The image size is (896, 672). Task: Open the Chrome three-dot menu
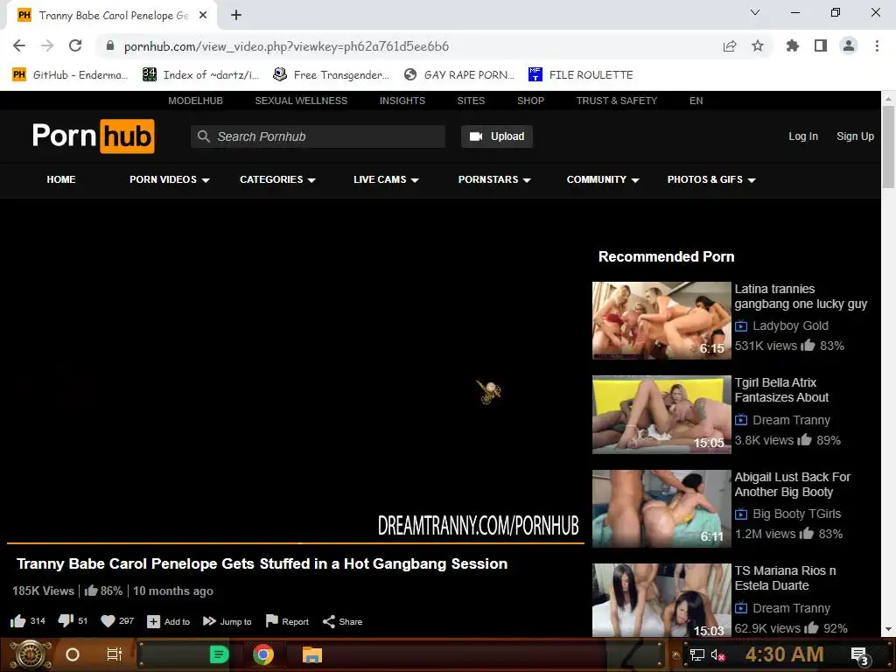pos(877,45)
